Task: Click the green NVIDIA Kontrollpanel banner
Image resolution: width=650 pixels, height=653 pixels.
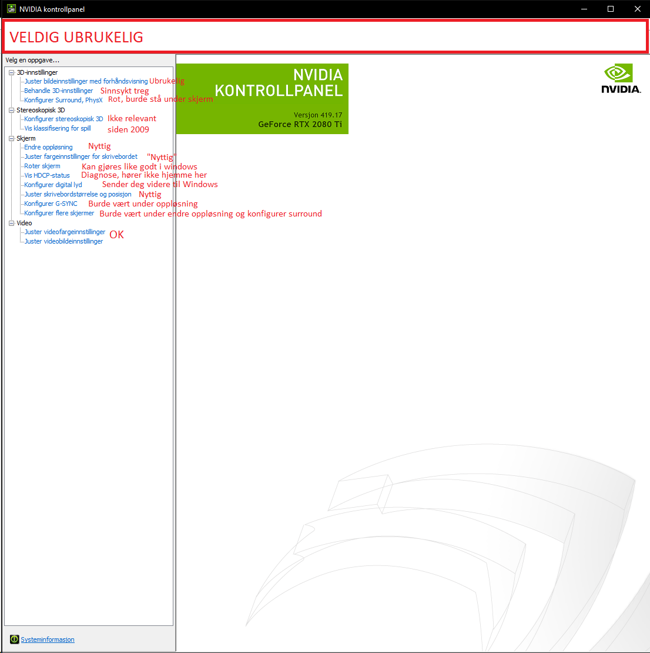Action: pos(262,99)
